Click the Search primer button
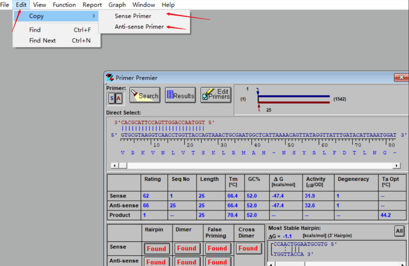The image size is (409, 266). click(x=145, y=95)
